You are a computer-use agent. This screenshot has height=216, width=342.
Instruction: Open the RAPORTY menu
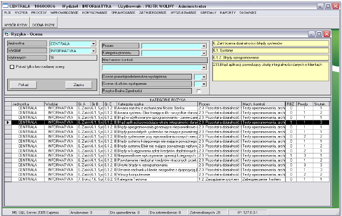point(228,13)
